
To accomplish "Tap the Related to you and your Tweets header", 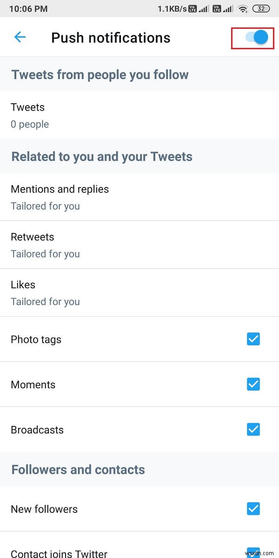I will (102, 157).
